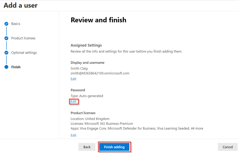Go to the Basics step

click(x=16, y=24)
